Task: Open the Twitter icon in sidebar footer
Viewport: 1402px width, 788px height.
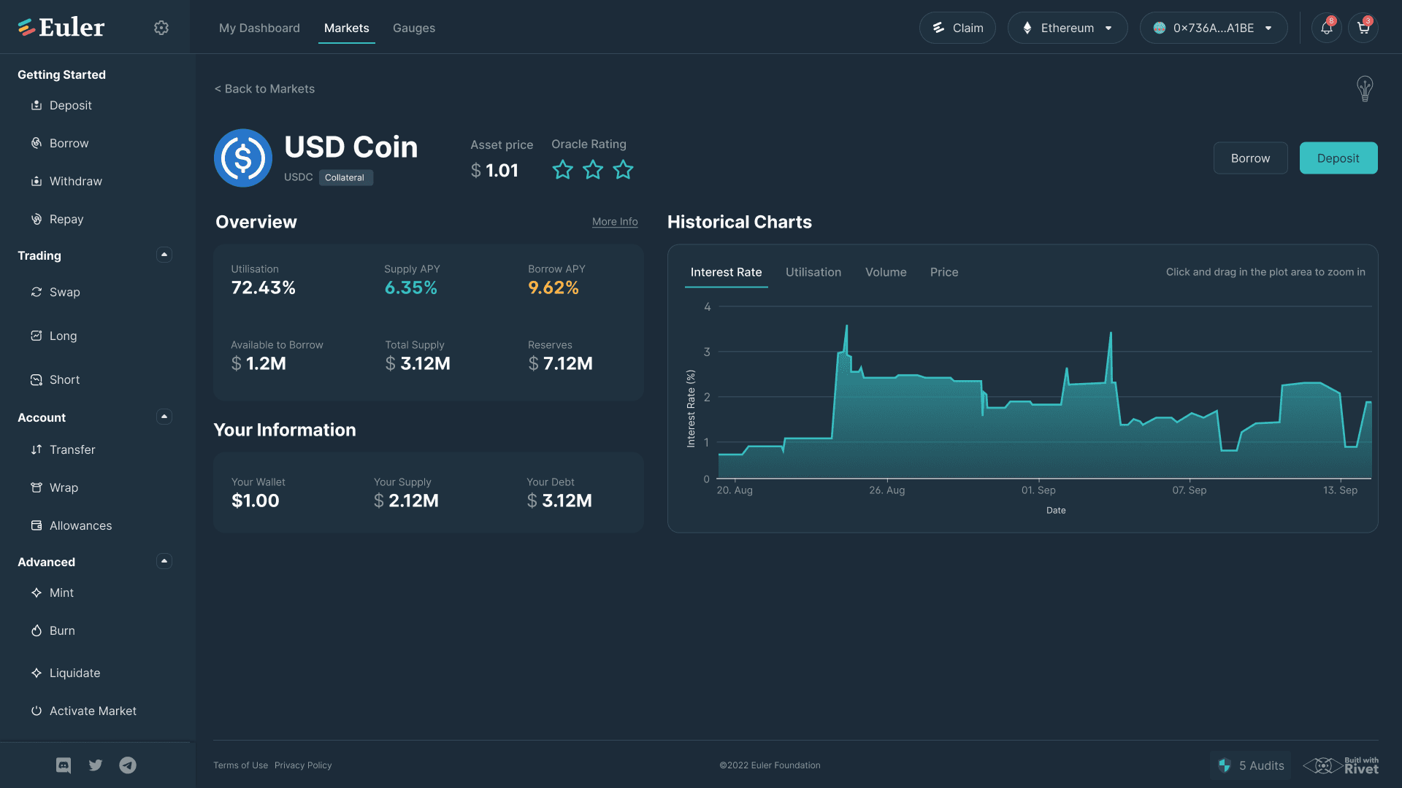Action: pyautogui.click(x=96, y=765)
